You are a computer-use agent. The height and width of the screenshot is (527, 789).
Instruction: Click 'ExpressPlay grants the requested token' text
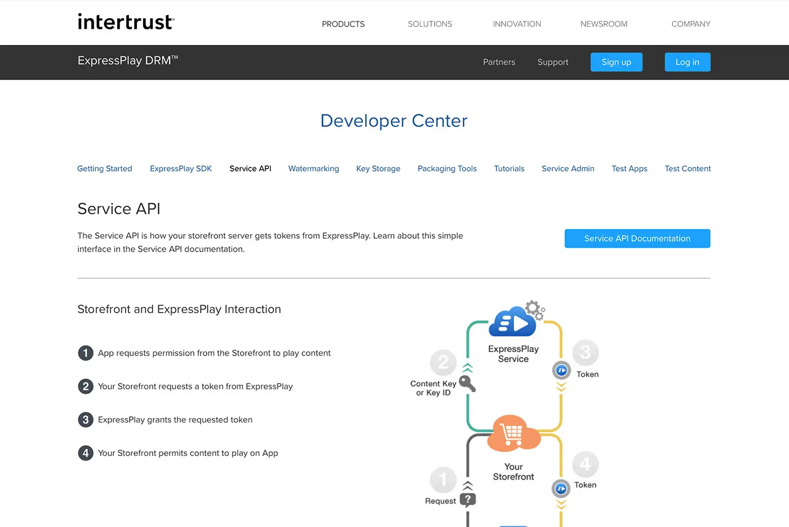point(175,420)
